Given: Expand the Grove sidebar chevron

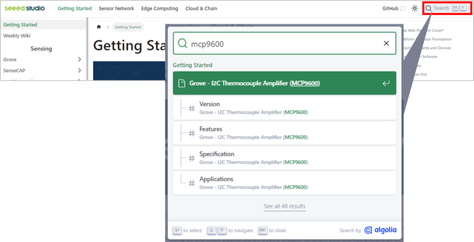Looking at the screenshot, I should pos(79,60).
